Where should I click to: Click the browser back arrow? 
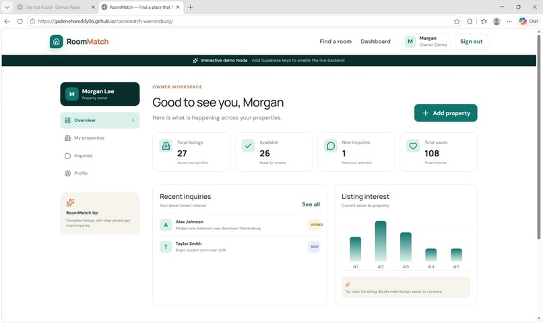click(7, 21)
